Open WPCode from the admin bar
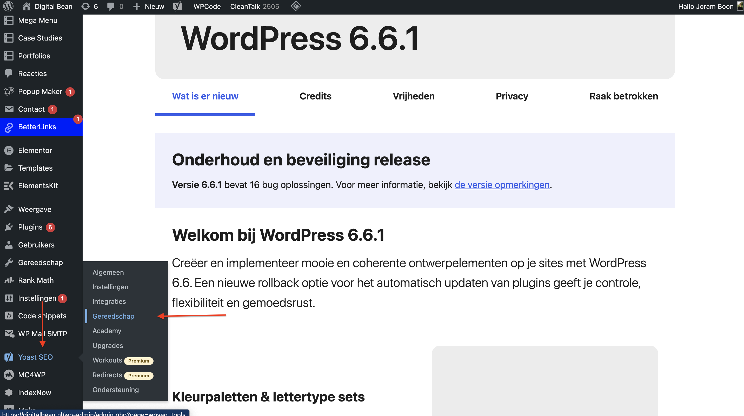 tap(207, 6)
